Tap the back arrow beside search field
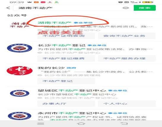Viewport: 162px width, 127px height. [x=8, y=8]
